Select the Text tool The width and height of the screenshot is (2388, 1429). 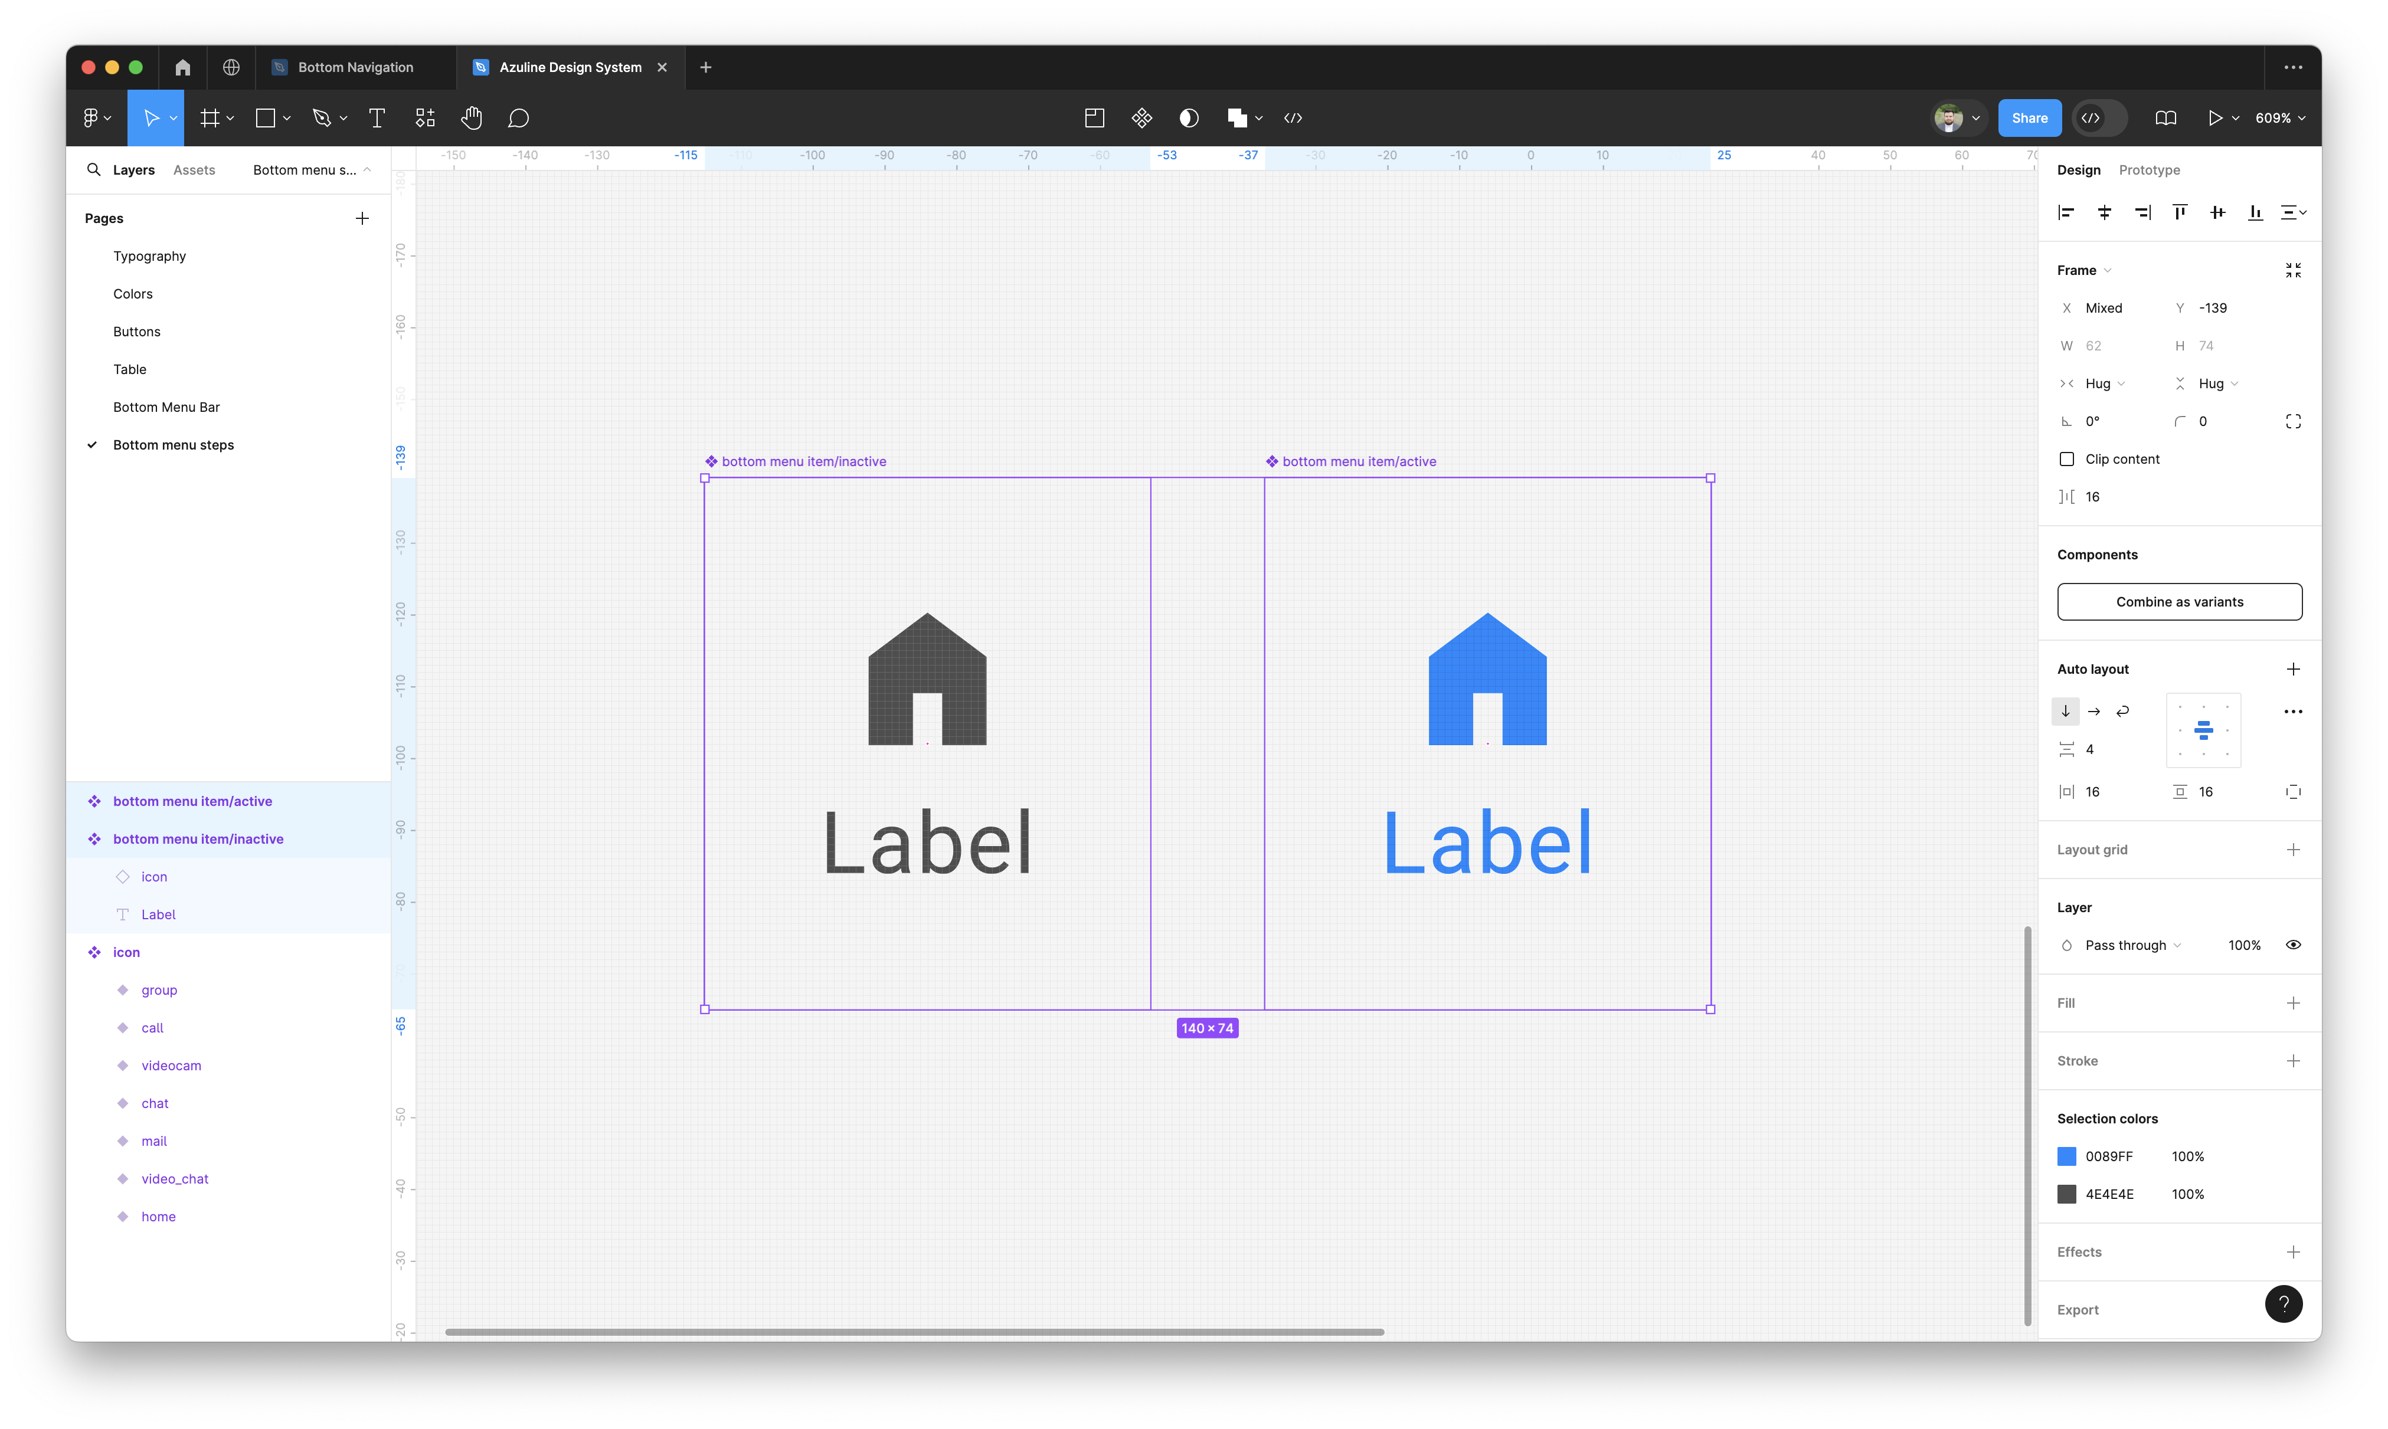click(377, 117)
